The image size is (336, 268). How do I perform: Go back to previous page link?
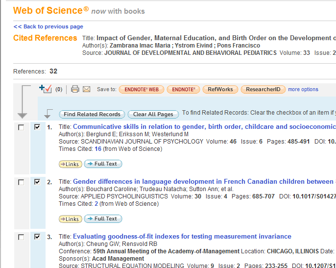[48, 26]
